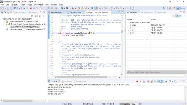Select the args variable row
Image resolution: width=187 pixels, height=105 pixels.
tap(156, 25)
